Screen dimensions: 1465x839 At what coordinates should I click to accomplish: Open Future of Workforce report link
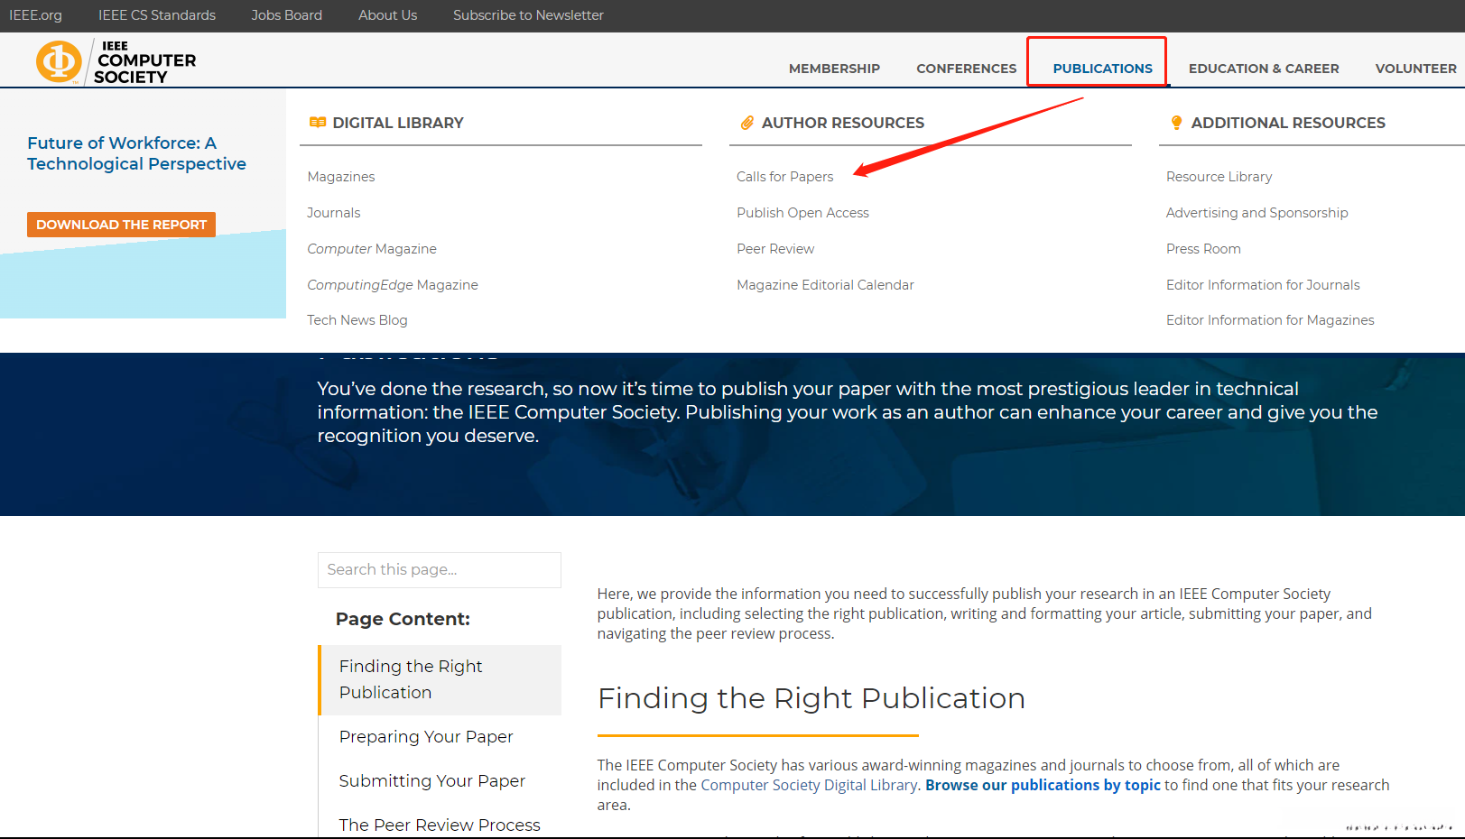pos(136,153)
